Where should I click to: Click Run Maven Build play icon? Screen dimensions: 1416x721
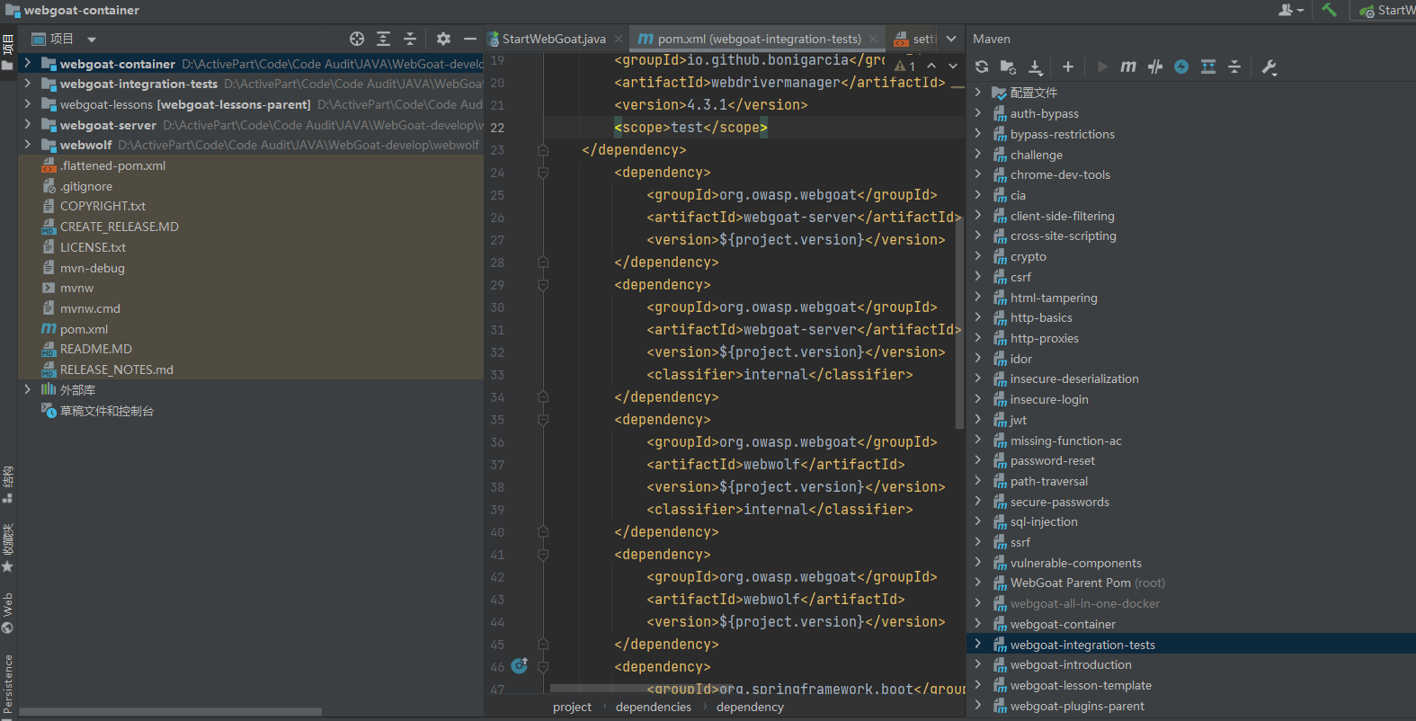pyautogui.click(x=1102, y=67)
